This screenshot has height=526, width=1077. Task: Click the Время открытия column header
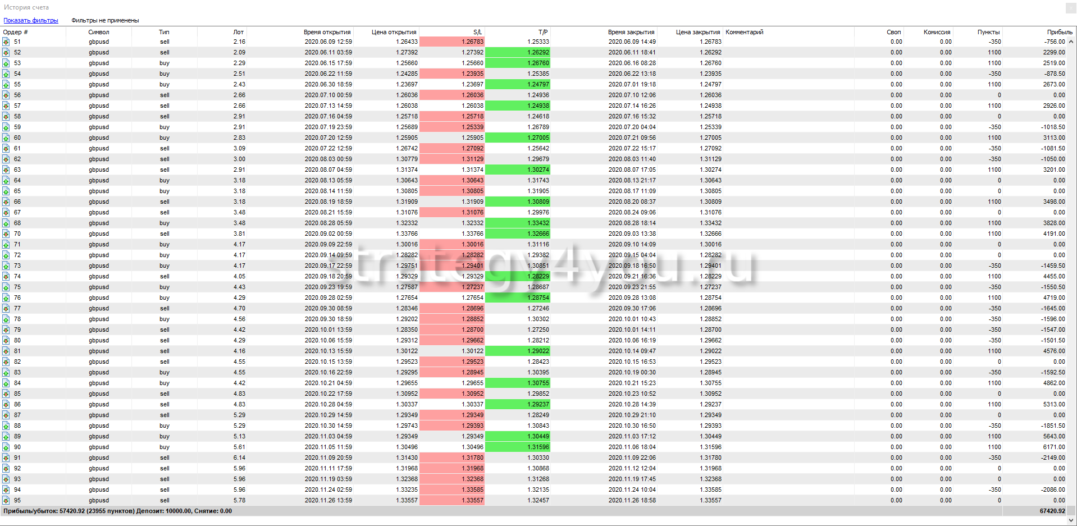[327, 33]
